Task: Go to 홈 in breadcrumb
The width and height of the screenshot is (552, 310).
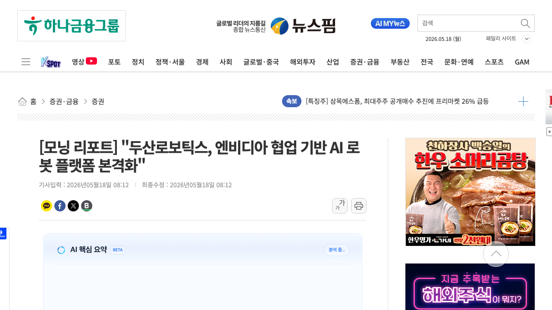Action: (33, 102)
